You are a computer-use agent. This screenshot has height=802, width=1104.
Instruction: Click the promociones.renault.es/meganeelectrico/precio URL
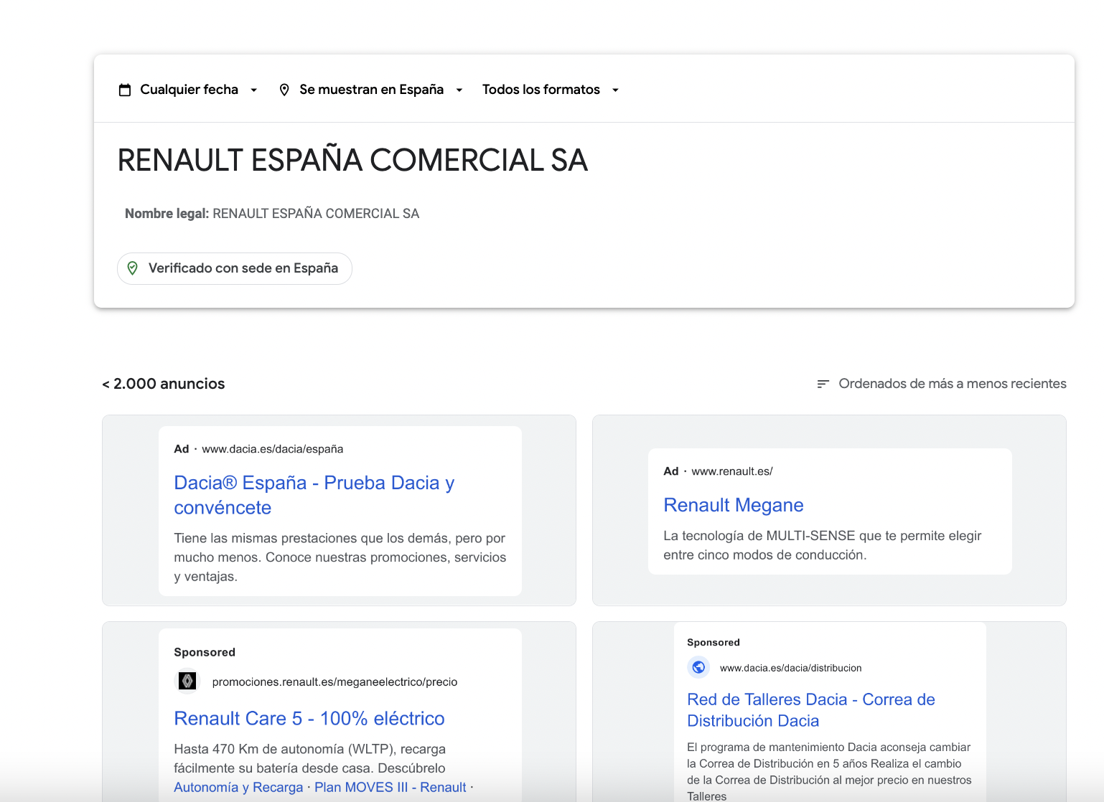[x=335, y=681]
